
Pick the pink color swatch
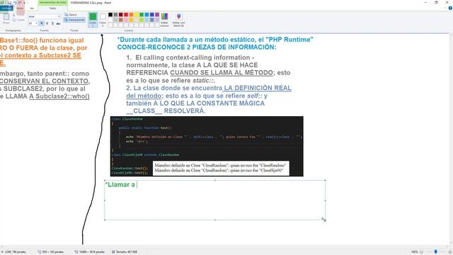pyautogui.click(x=126, y=20)
